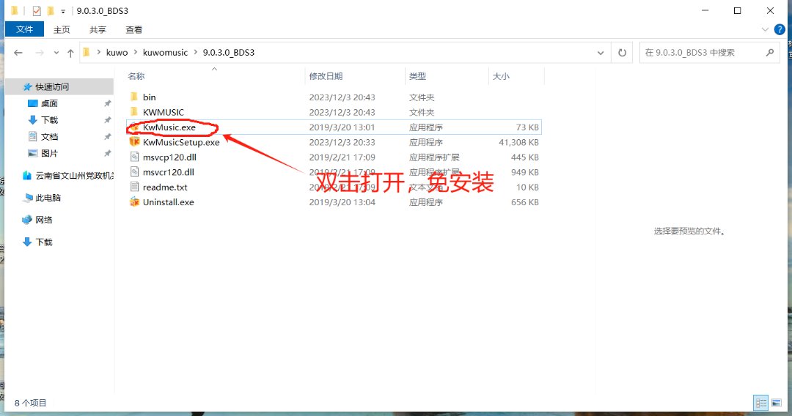Open the 文件 menu

click(25, 29)
